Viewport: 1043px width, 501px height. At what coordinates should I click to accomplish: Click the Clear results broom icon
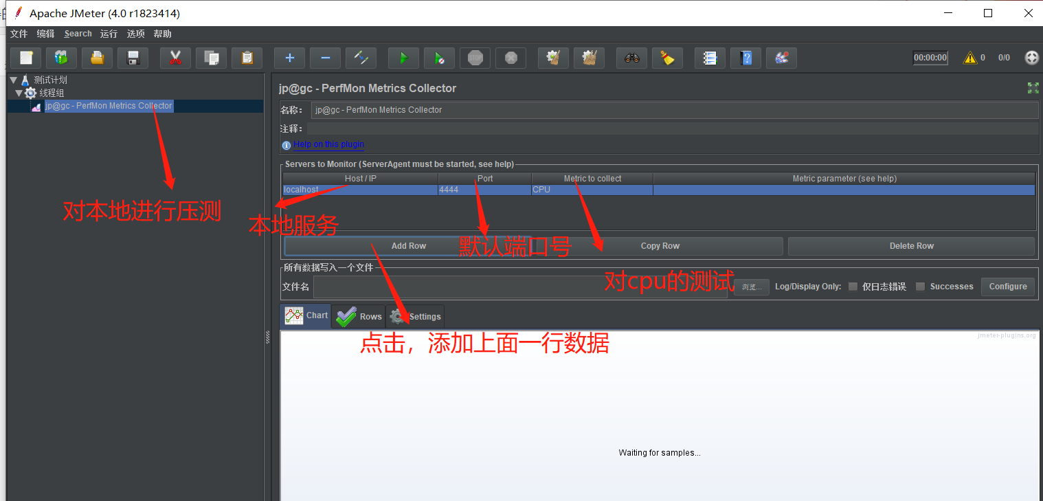click(553, 58)
